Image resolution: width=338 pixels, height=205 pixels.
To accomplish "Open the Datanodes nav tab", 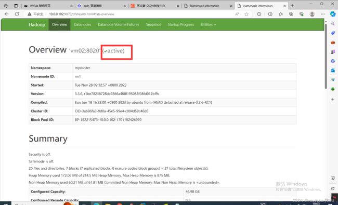I will coord(82,24).
